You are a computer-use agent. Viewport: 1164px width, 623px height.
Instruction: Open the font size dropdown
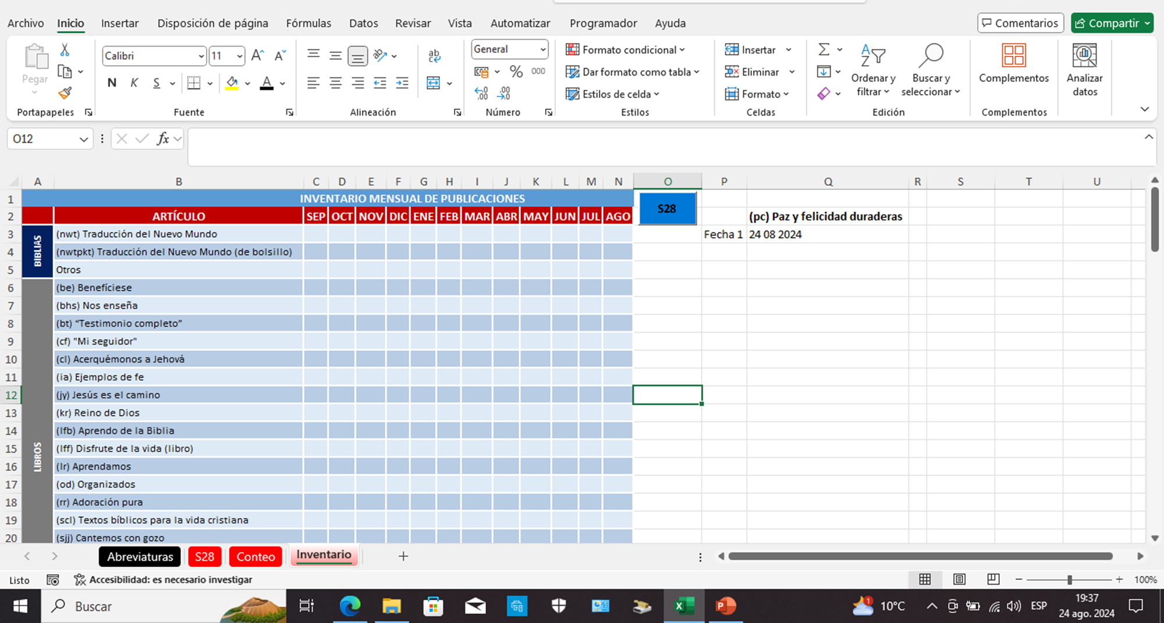point(239,56)
